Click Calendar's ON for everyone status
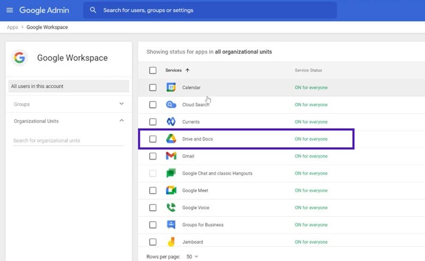 (x=311, y=87)
